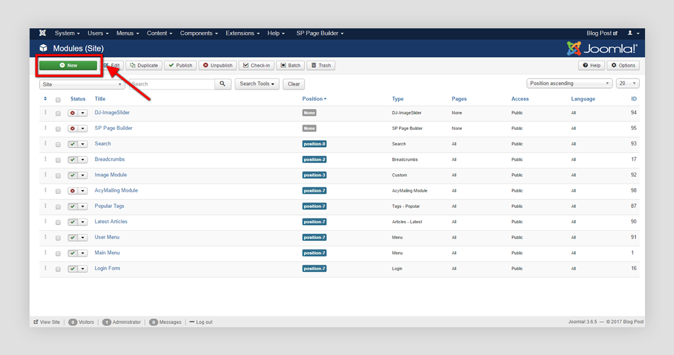The image size is (674, 355).
Task: Tick the checkbox beside Login Form
Action: [58, 269]
